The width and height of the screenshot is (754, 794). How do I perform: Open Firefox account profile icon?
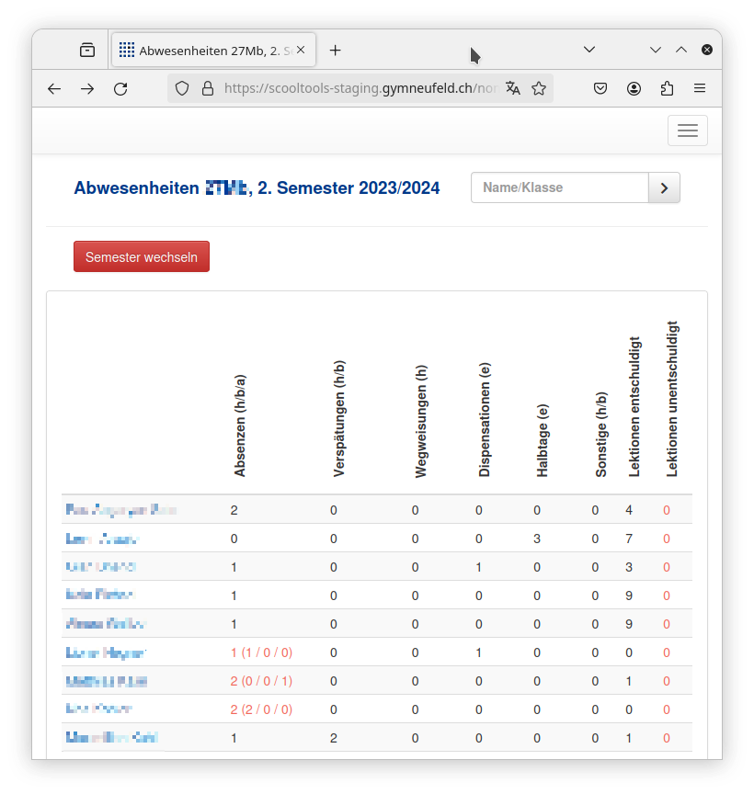coord(634,89)
